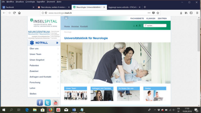Open the Anfragen und Termine tile
The height and width of the screenshot is (113, 201).
point(102,94)
